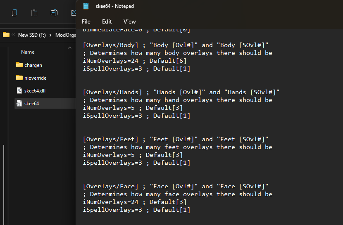The image size is (343, 225).
Task: Expand hidden path via double-chevron in address bar
Action: (13, 35)
